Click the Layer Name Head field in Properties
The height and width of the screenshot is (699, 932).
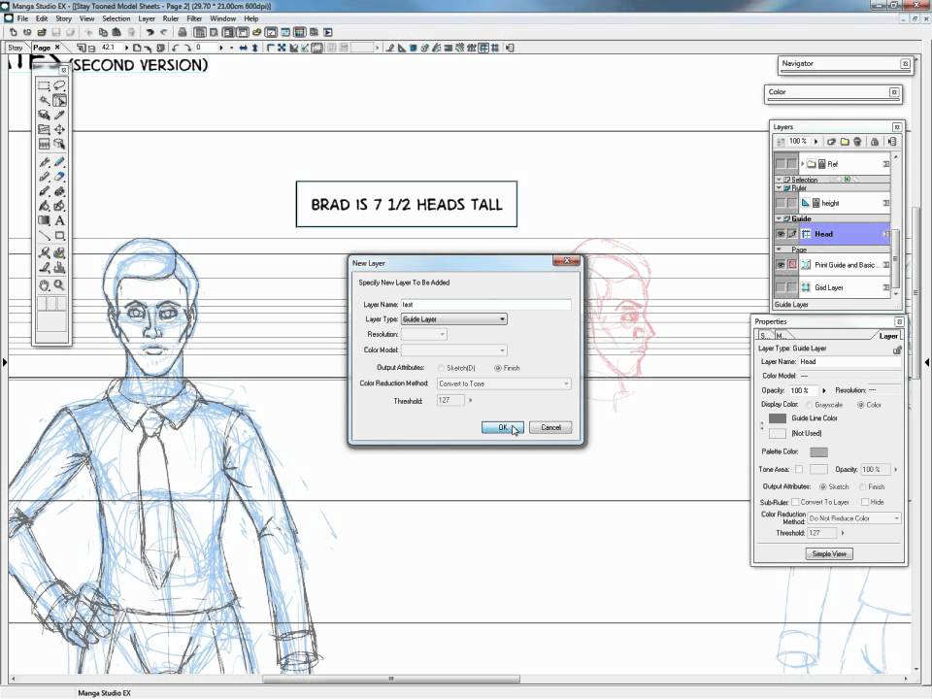point(849,361)
